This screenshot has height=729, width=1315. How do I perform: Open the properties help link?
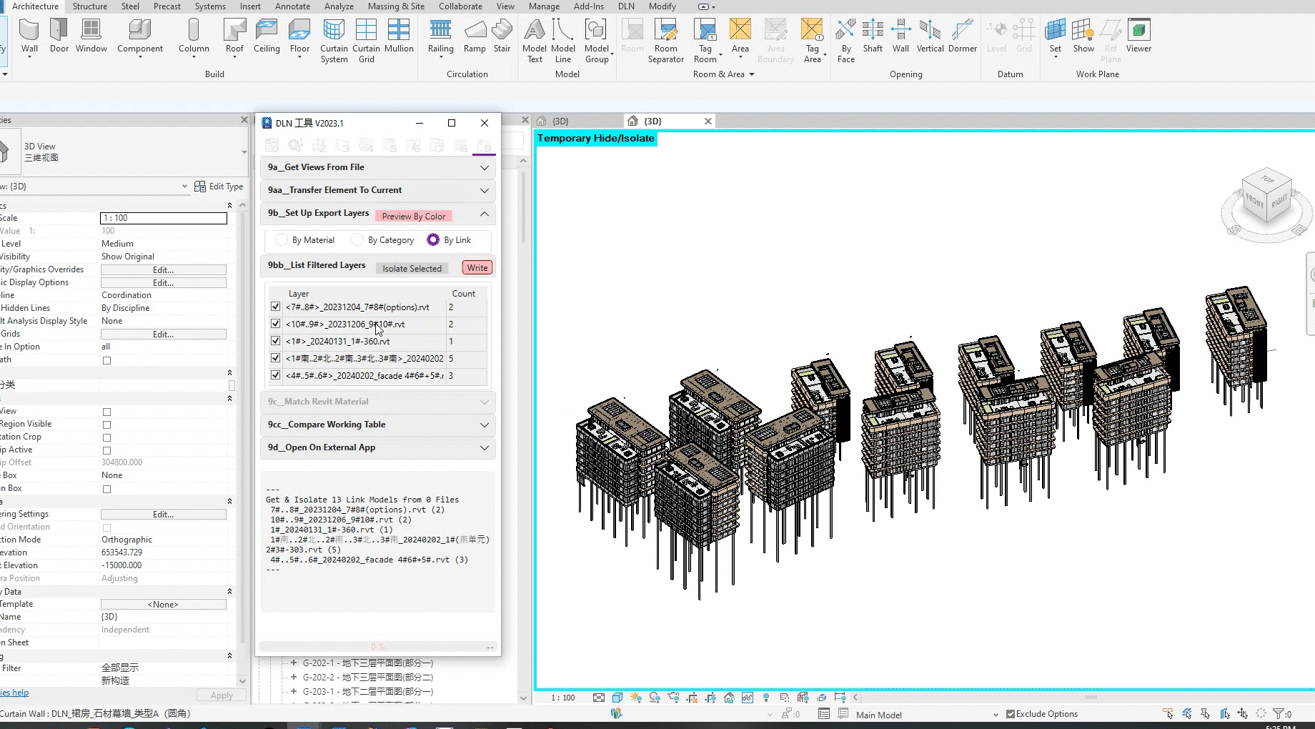[14, 693]
